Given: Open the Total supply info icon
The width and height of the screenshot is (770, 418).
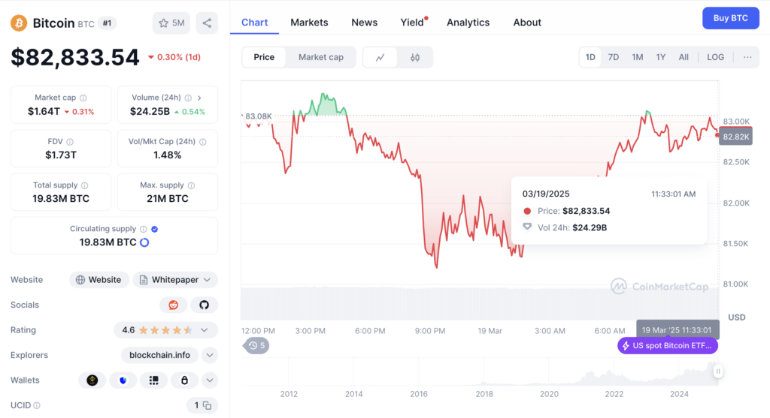Looking at the screenshot, I should 85,185.
